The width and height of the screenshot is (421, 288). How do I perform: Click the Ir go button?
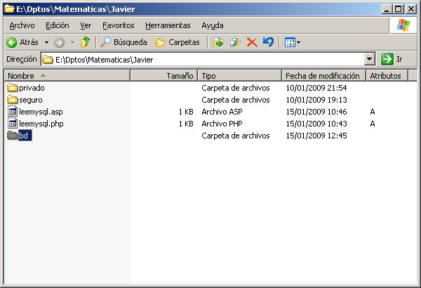point(392,60)
